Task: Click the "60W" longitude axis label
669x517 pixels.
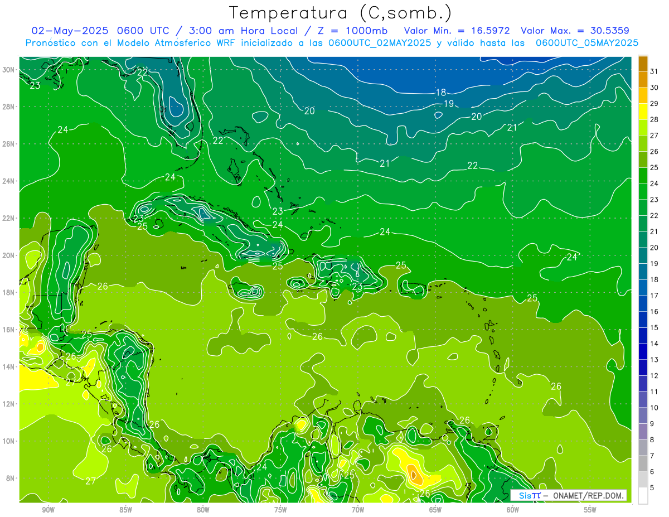Action: click(513, 509)
